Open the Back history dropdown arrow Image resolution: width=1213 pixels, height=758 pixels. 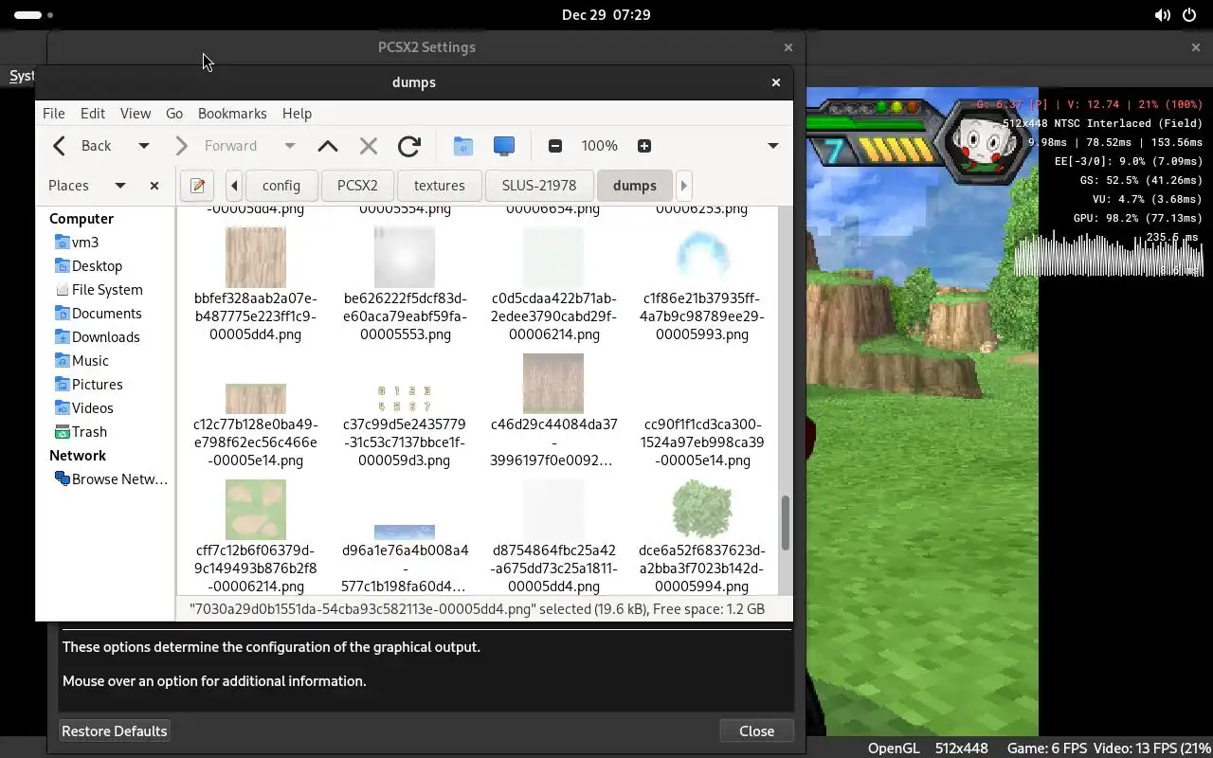pyautogui.click(x=144, y=146)
